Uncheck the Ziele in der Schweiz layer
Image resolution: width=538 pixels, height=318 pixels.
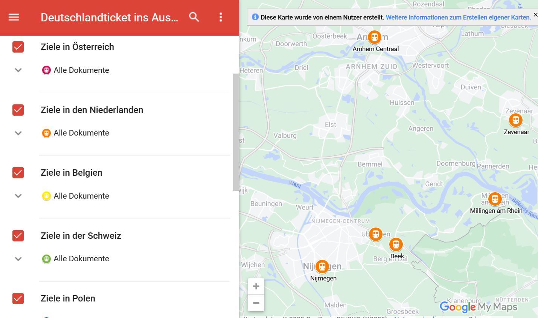point(18,236)
